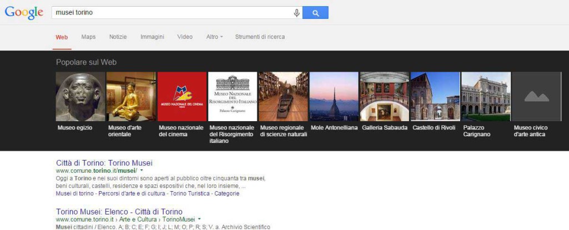Open Museo d'arte orientale golden Buddha thumbnail
Viewport: 569px width, 230px height.
pyautogui.click(x=131, y=97)
